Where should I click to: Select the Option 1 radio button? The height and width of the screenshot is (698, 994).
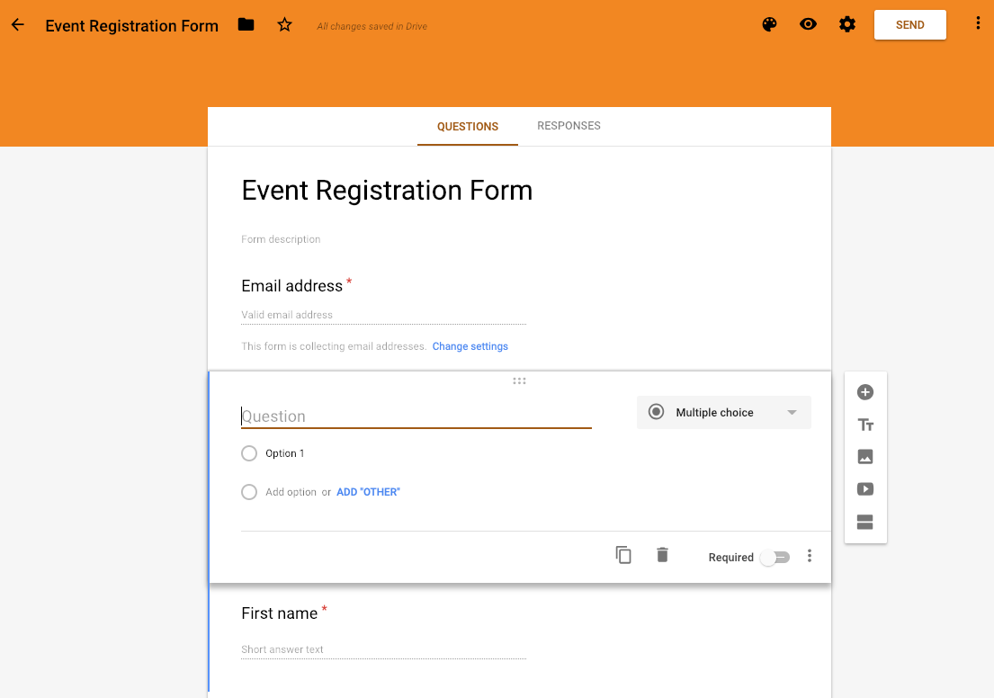point(249,453)
